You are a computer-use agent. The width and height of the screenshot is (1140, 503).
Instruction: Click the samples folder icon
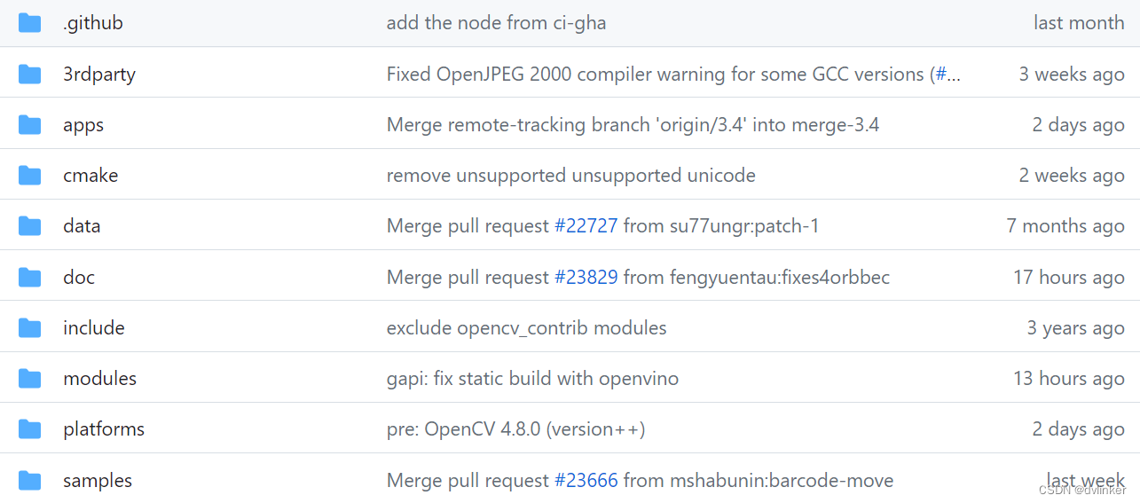tap(30, 481)
